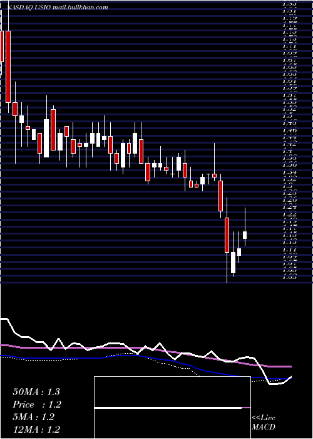Click the NASDAQ USIO chart title
The image size is (313, 439).
[57, 8]
